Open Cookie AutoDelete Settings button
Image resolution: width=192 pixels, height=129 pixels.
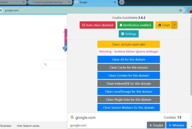coord(129,34)
